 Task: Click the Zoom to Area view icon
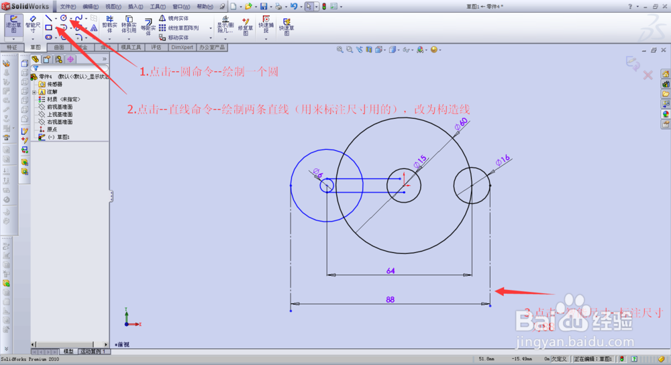coord(350,50)
